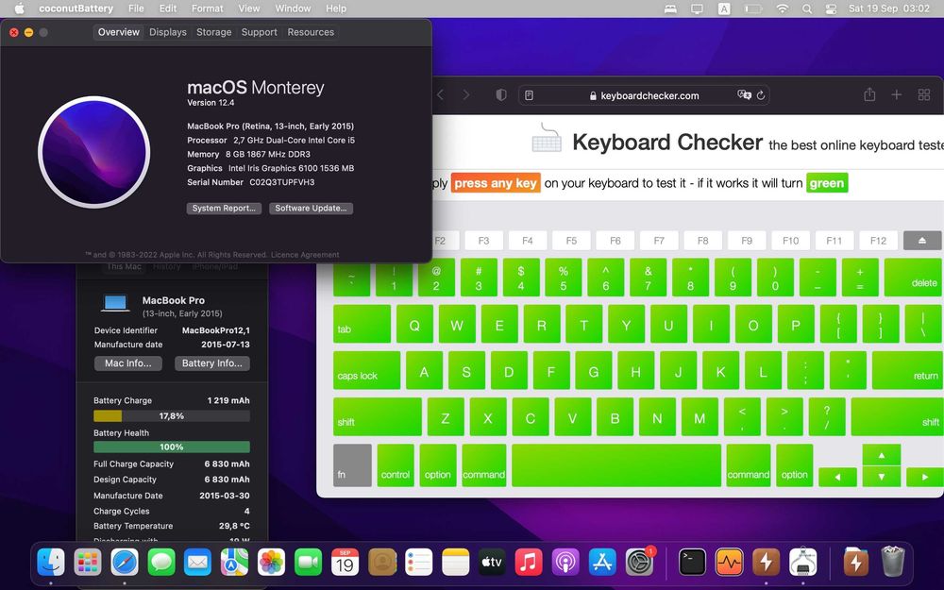Image resolution: width=944 pixels, height=590 pixels.
Task: Open Photos from the Dock
Action: click(x=272, y=563)
